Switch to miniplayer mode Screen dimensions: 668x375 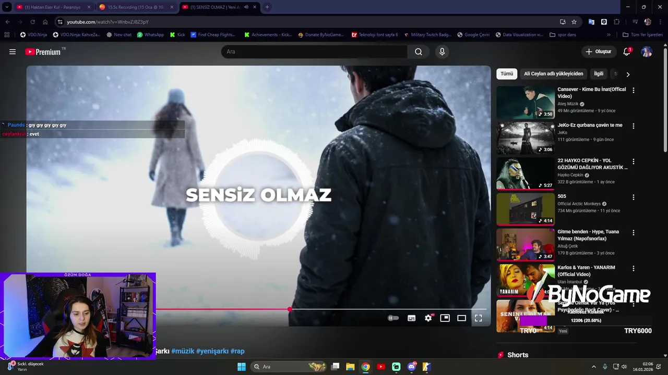(445, 318)
